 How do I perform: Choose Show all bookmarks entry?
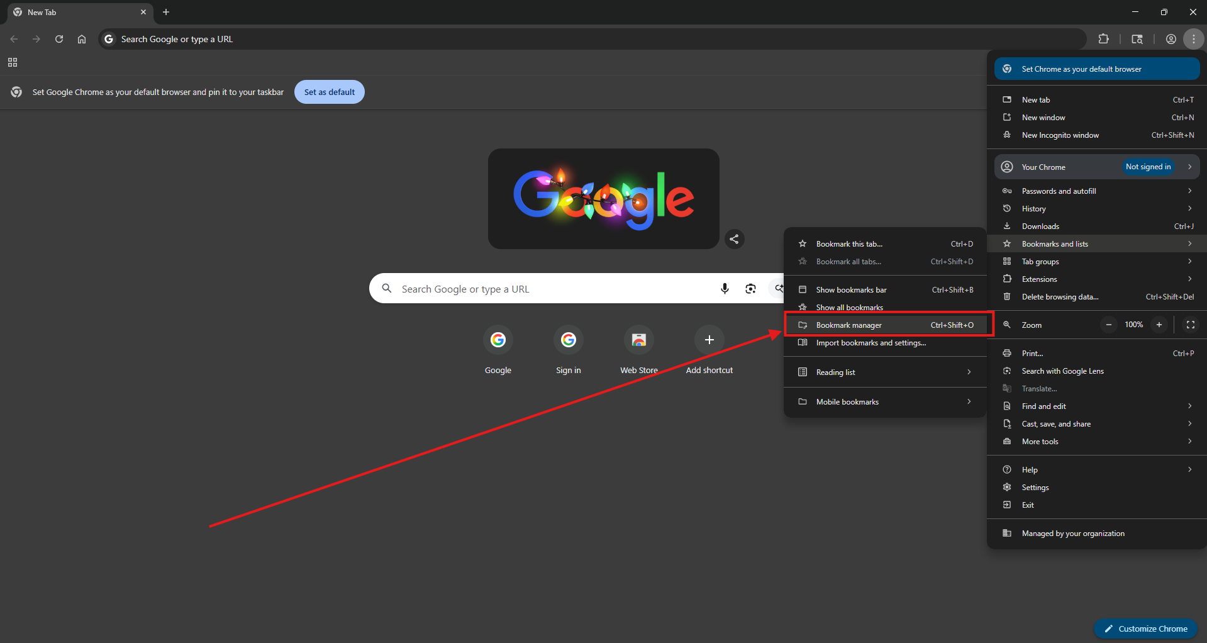[885, 307]
